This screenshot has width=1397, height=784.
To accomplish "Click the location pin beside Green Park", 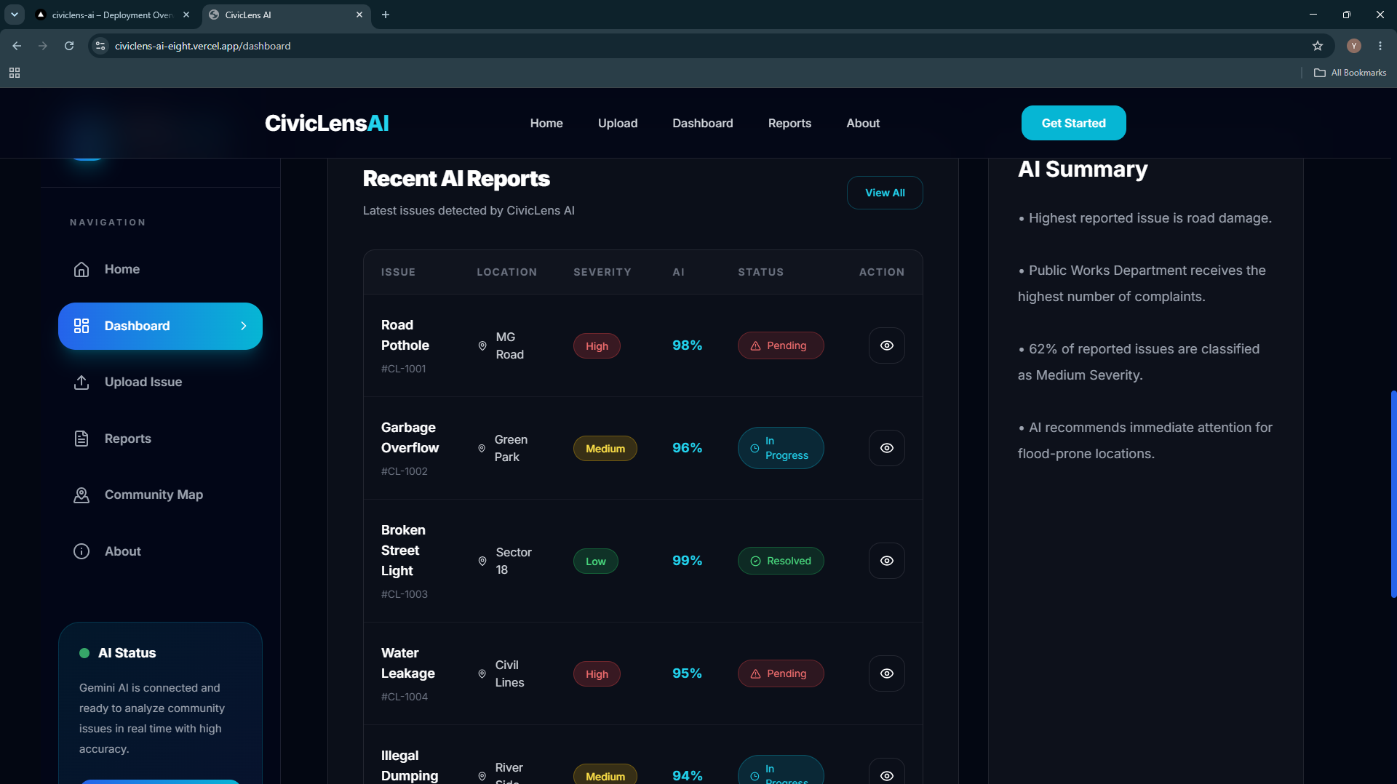I will pyautogui.click(x=481, y=449).
